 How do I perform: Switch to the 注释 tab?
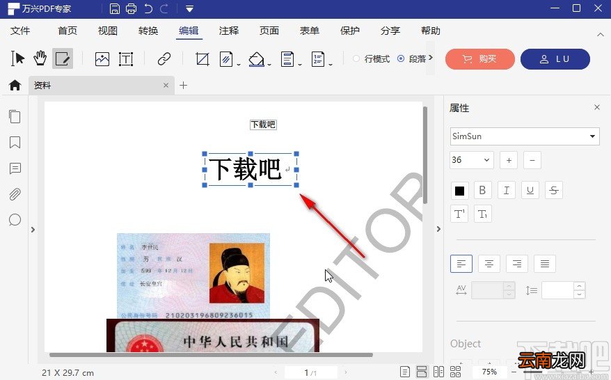[229, 31]
